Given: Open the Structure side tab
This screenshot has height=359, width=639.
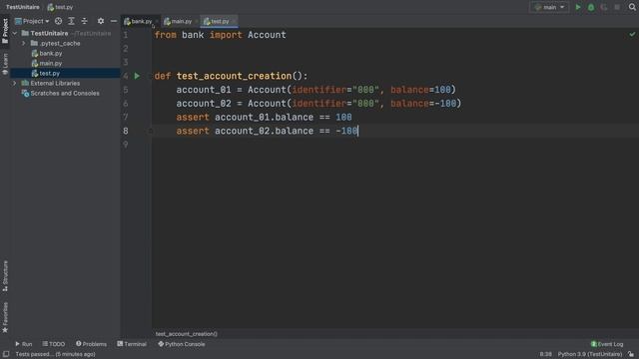Looking at the screenshot, I should tap(5, 275).
